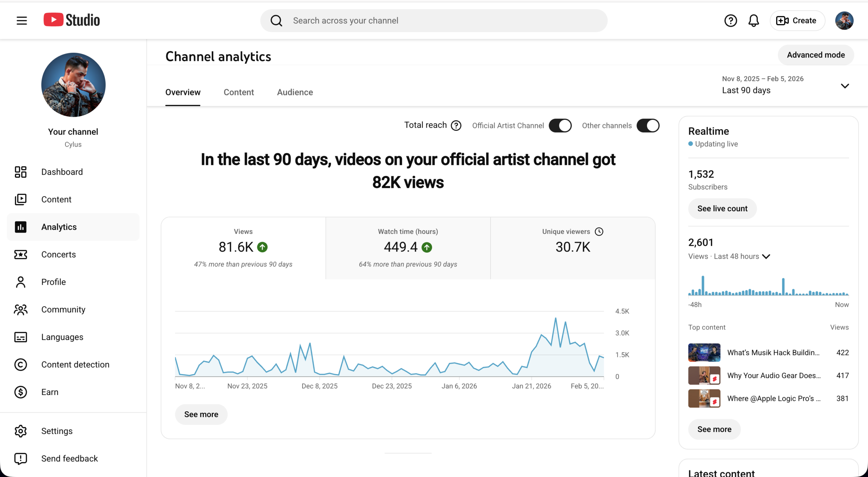The height and width of the screenshot is (477, 868).
Task: Click the Earn dollar icon
Action: click(21, 392)
